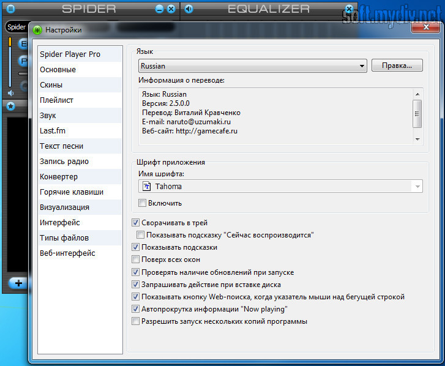Click scroll-down arrow in translation info box
Viewport: 445px width, 366px height.
[x=417, y=140]
